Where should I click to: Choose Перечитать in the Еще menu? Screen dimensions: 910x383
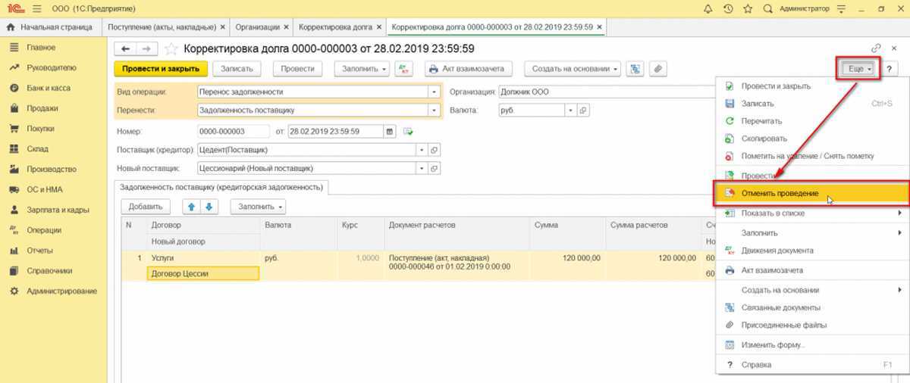point(811,121)
